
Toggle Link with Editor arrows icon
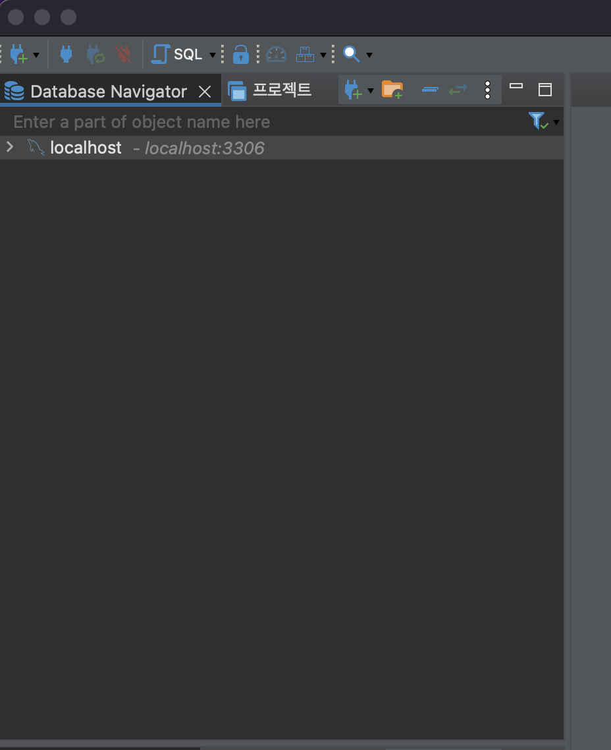[458, 90]
